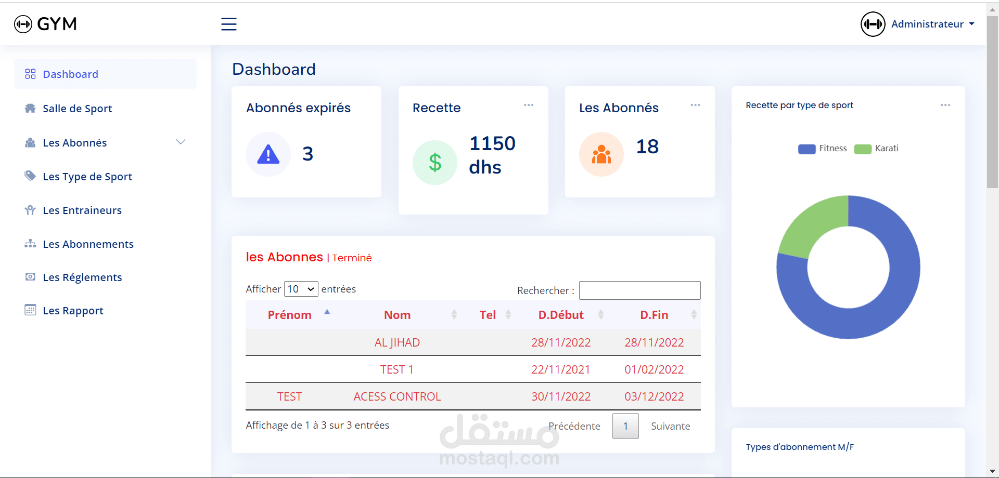Focus the Rechercher search field

tap(640, 290)
